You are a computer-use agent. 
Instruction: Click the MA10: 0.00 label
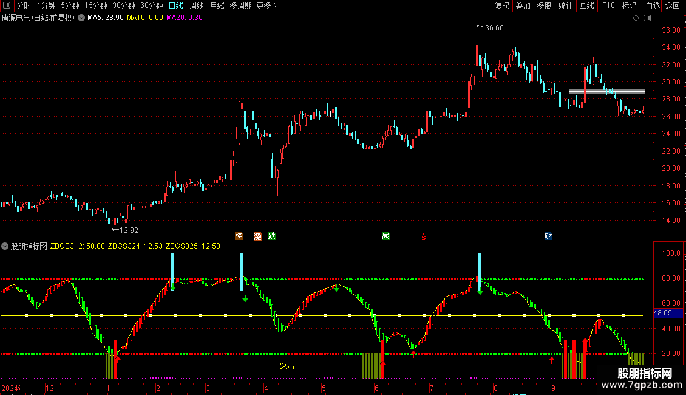[x=145, y=18]
